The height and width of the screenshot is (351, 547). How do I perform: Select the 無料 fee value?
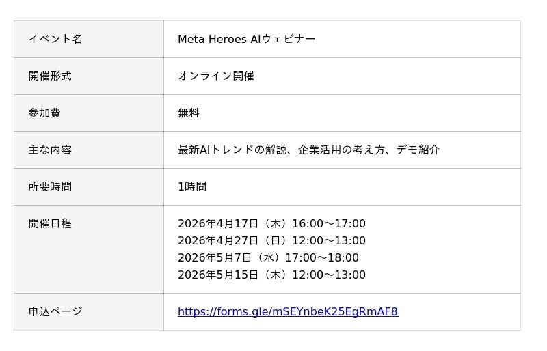(x=189, y=113)
